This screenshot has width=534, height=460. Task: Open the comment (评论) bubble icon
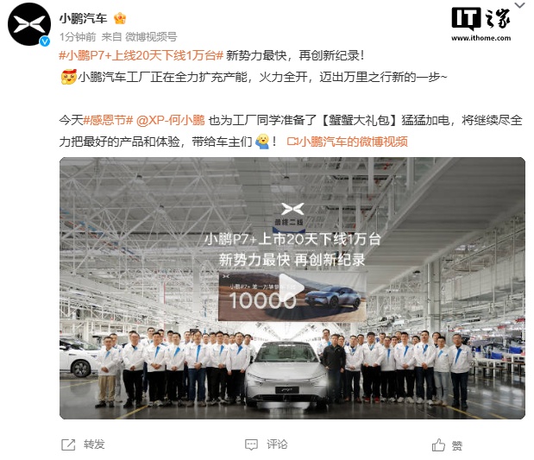pyautogui.click(x=251, y=444)
